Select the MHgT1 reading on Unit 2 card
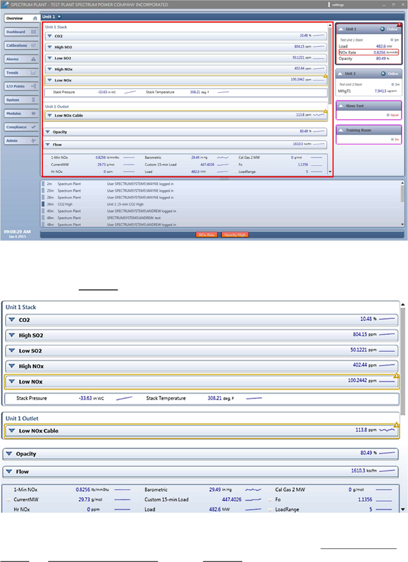The image size is (408, 562). 368,91
